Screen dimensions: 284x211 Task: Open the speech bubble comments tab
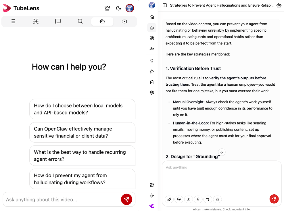click(58, 21)
